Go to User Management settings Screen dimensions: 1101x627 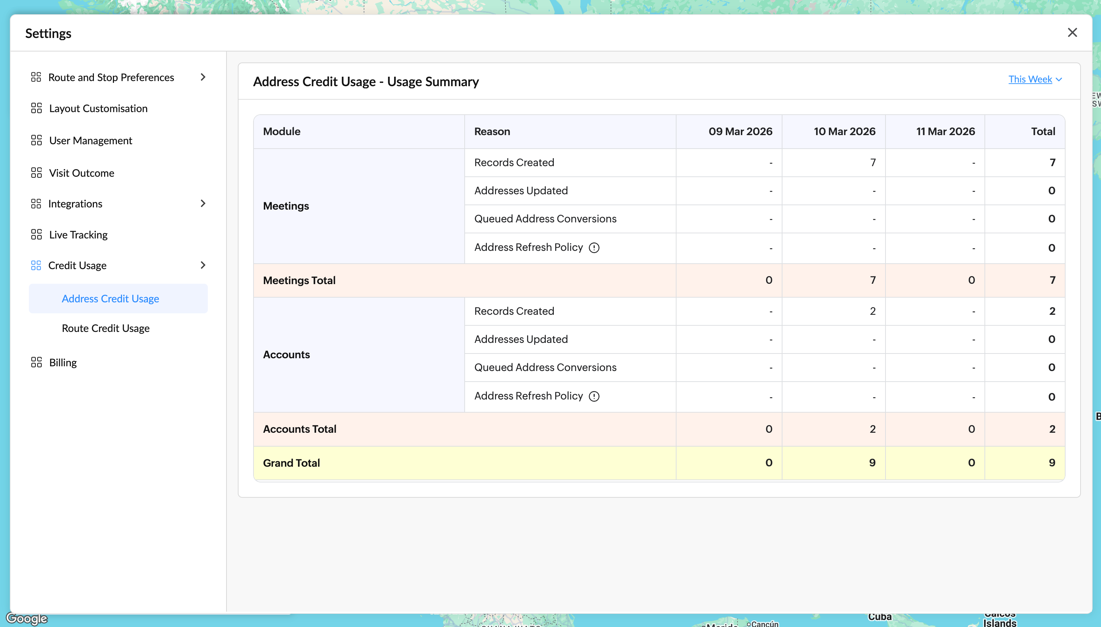(91, 141)
